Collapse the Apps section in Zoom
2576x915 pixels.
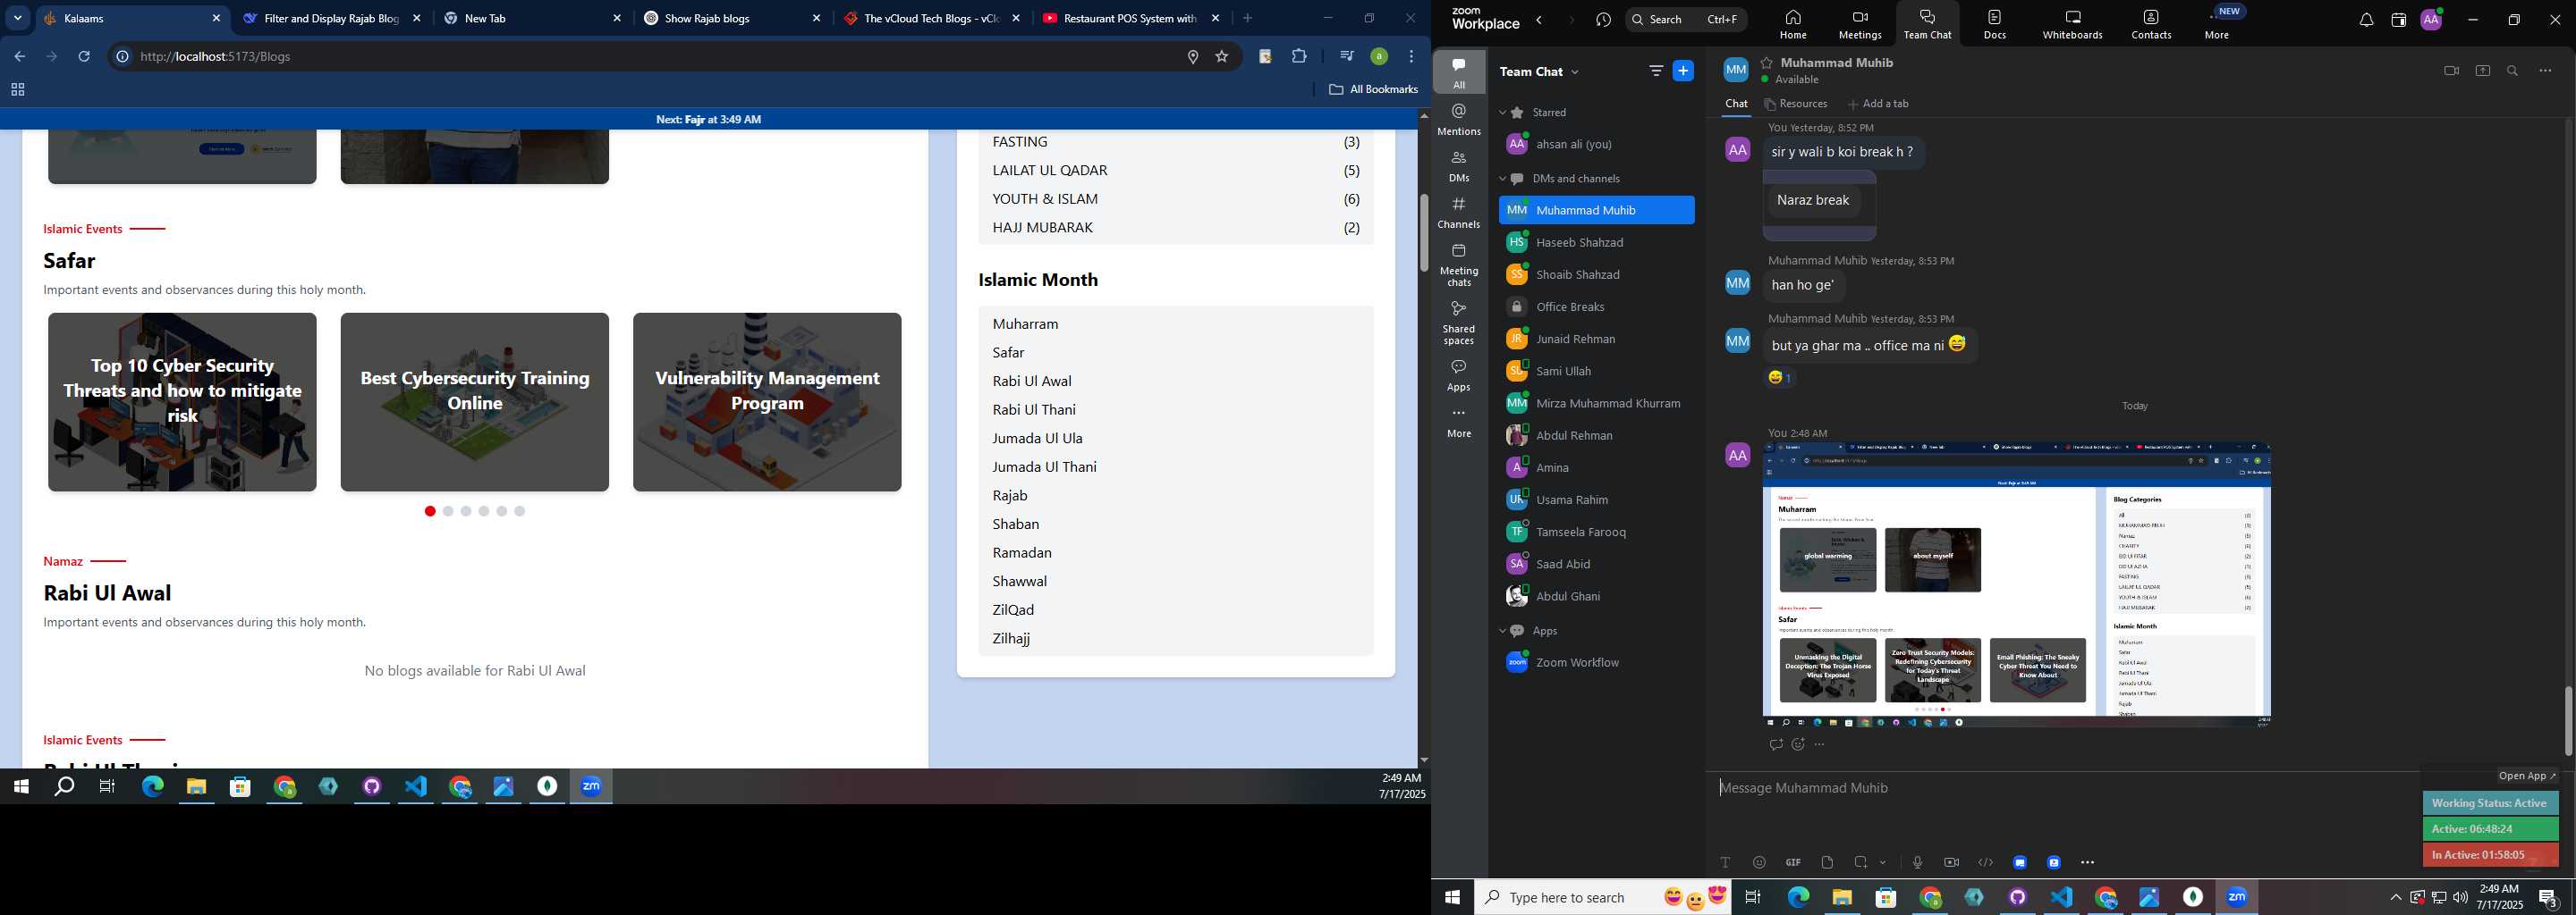tap(1502, 632)
